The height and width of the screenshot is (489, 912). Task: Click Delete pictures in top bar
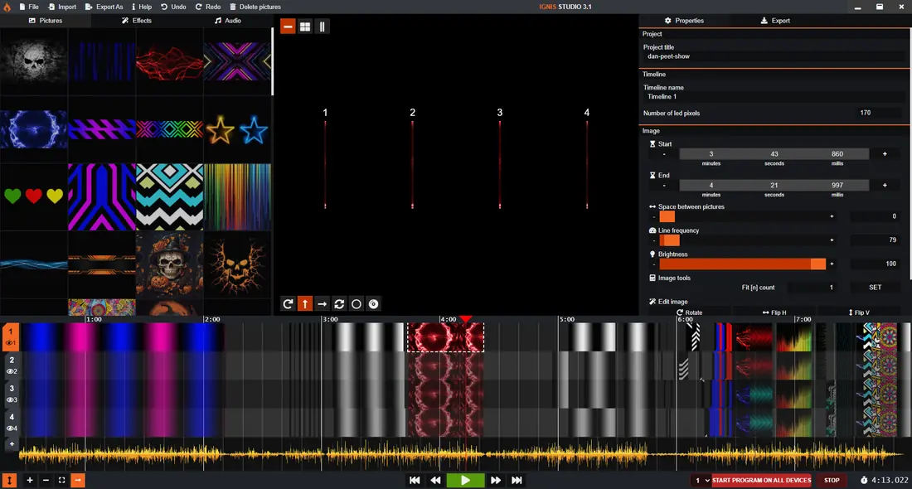point(255,7)
